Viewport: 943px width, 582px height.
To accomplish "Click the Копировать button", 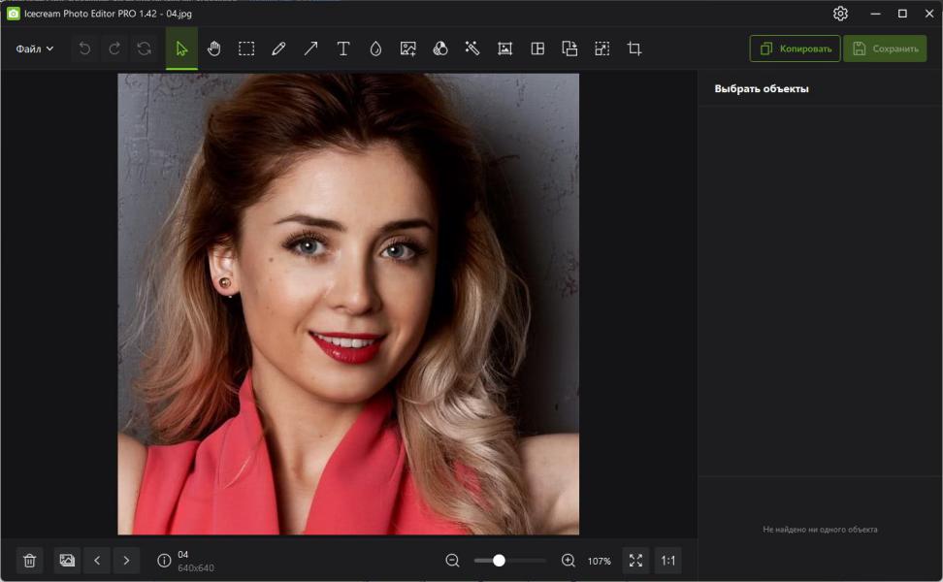I will (796, 48).
